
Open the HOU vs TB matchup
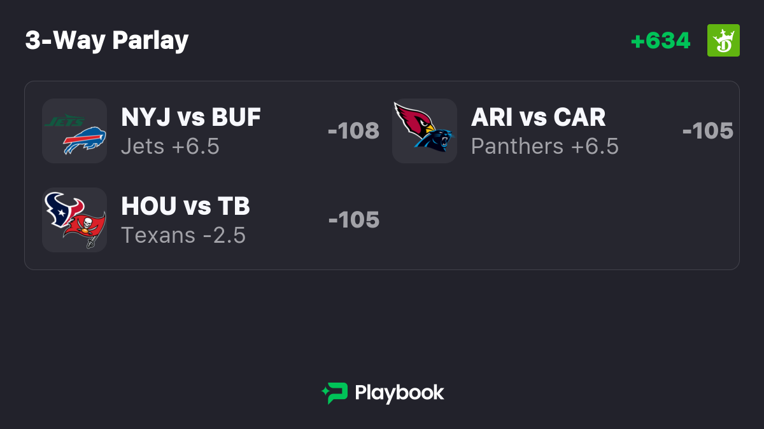pyautogui.click(x=186, y=207)
